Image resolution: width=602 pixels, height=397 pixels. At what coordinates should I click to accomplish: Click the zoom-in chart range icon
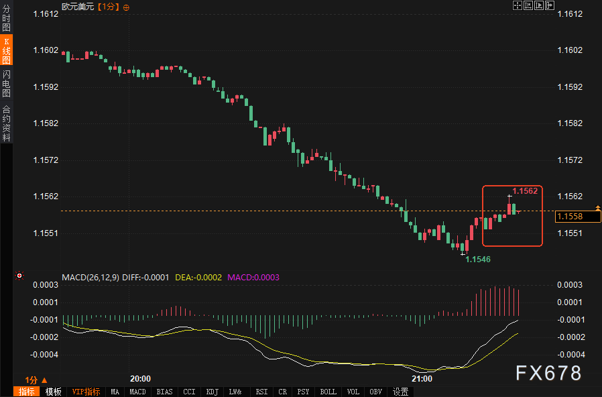tap(528, 6)
